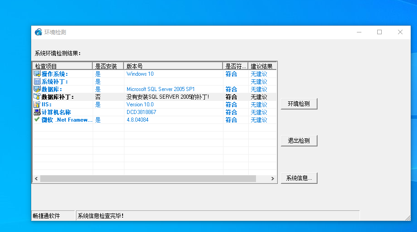Click the window resize grip corner
Image resolution: width=417 pixels, height=232 pixels.
pyautogui.click(x=408, y=218)
